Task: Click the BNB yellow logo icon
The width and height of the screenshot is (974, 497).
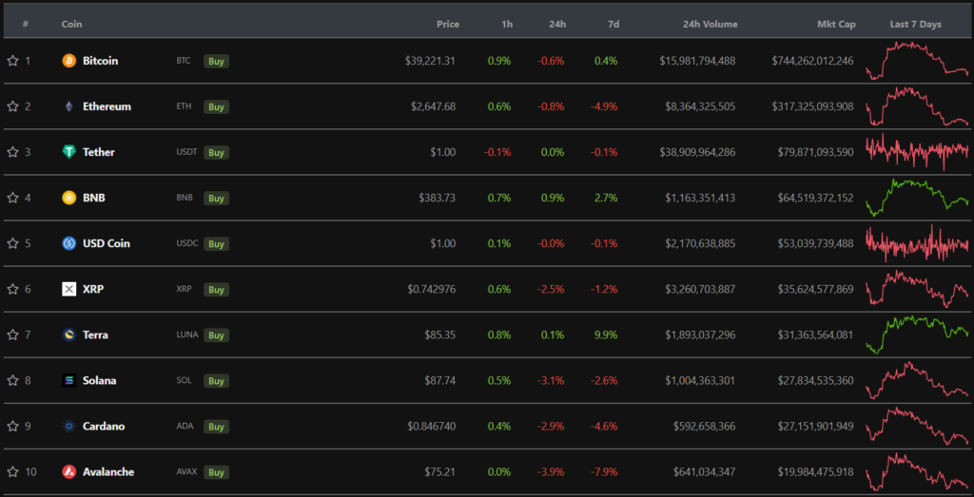Action: 68,198
